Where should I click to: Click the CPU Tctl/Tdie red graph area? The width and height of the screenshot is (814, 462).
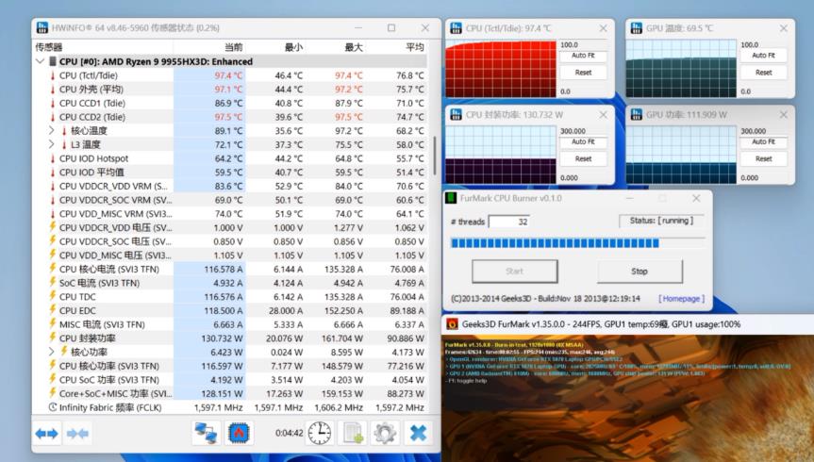click(x=501, y=69)
